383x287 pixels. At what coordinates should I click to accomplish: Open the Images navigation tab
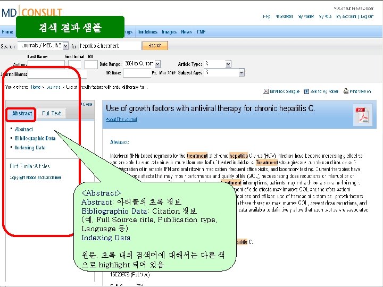point(169,32)
